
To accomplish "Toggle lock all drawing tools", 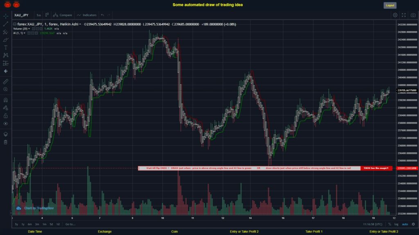I will point(6,115).
